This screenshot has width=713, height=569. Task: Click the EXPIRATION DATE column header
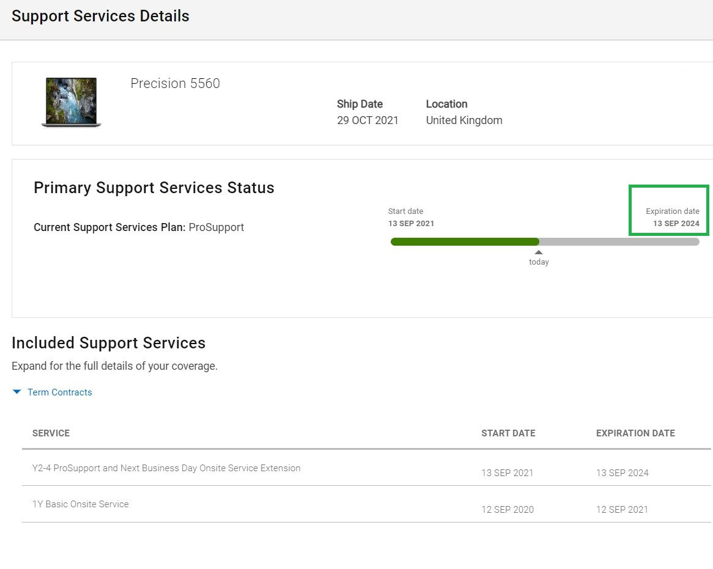click(x=636, y=433)
